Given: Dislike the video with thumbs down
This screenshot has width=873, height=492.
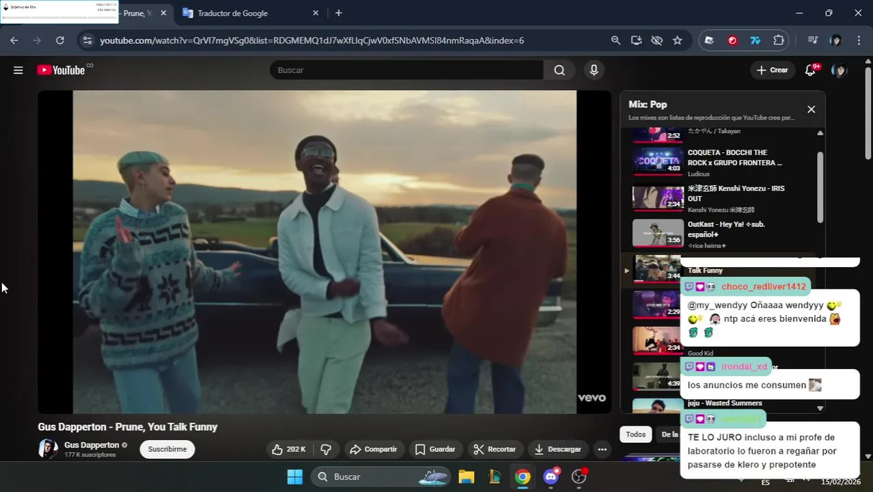Looking at the screenshot, I should coord(326,449).
